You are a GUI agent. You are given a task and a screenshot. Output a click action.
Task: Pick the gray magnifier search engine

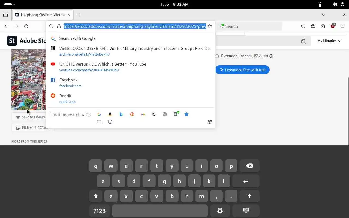(165, 114)
